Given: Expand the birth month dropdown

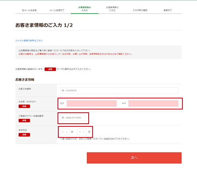Looking at the screenshot, I should coord(65,132).
